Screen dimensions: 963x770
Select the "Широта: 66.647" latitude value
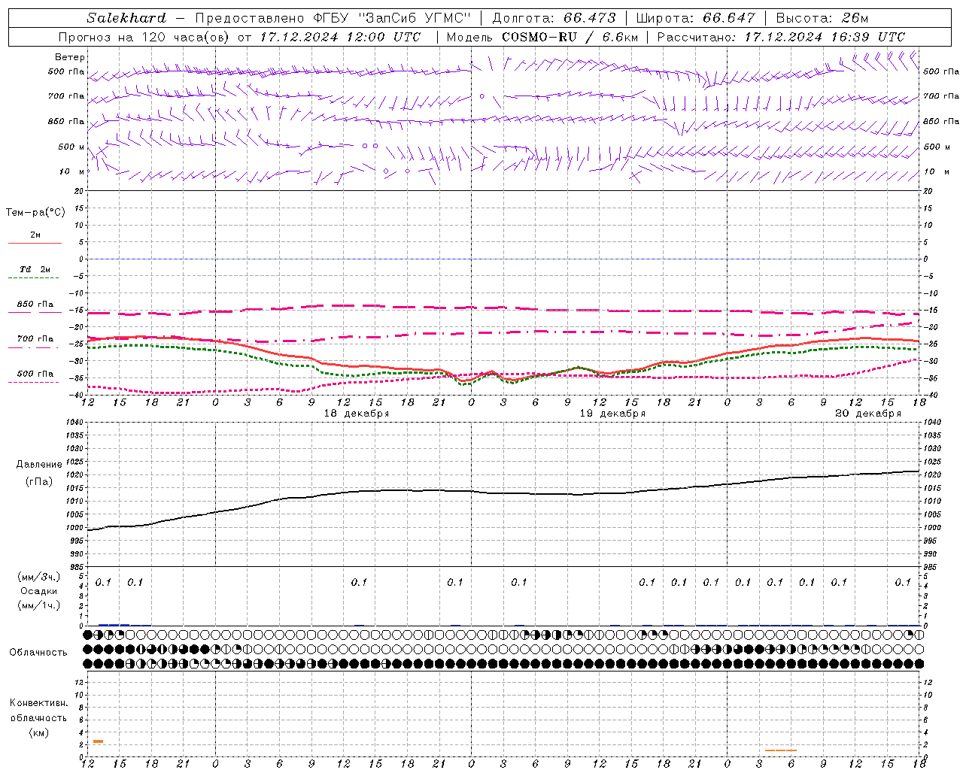click(696, 18)
